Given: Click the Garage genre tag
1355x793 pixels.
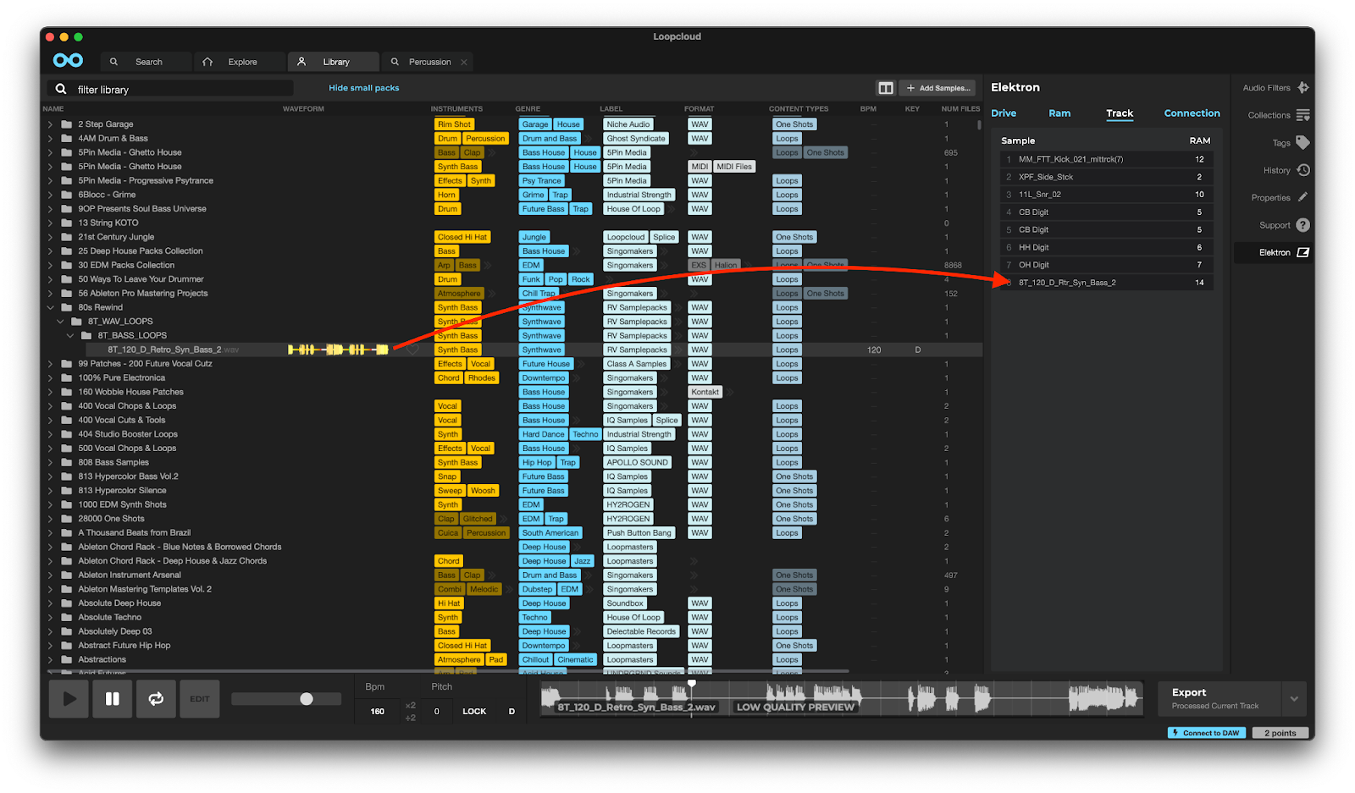Looking at the screenshot, I should coord(535,124).
